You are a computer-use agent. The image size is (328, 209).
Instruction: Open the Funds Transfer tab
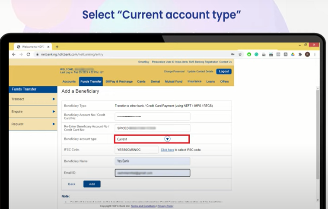(x=91, y=81)
